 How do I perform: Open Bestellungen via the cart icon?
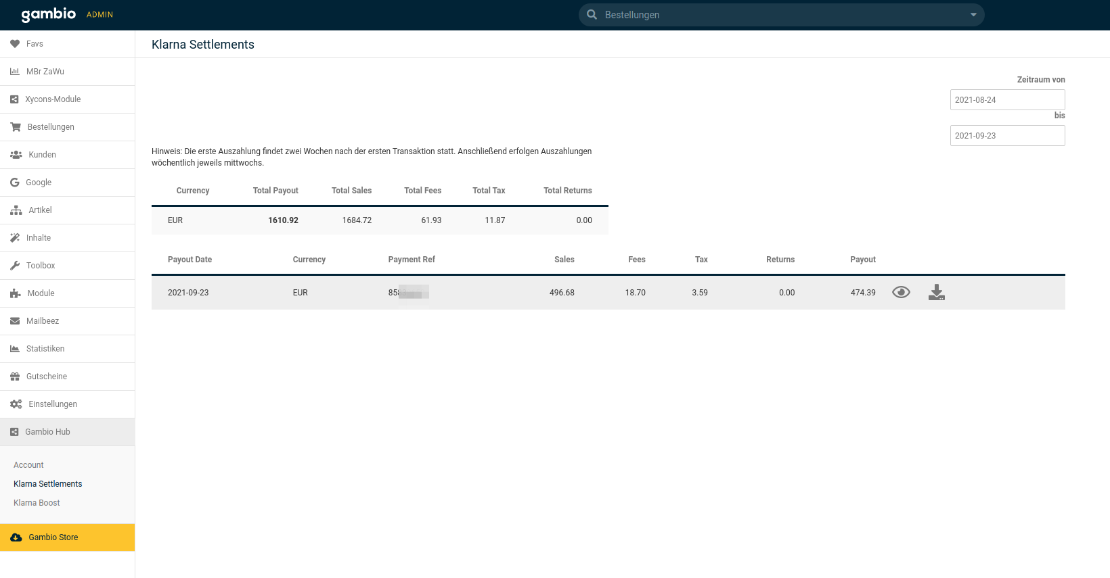(16, 127)
